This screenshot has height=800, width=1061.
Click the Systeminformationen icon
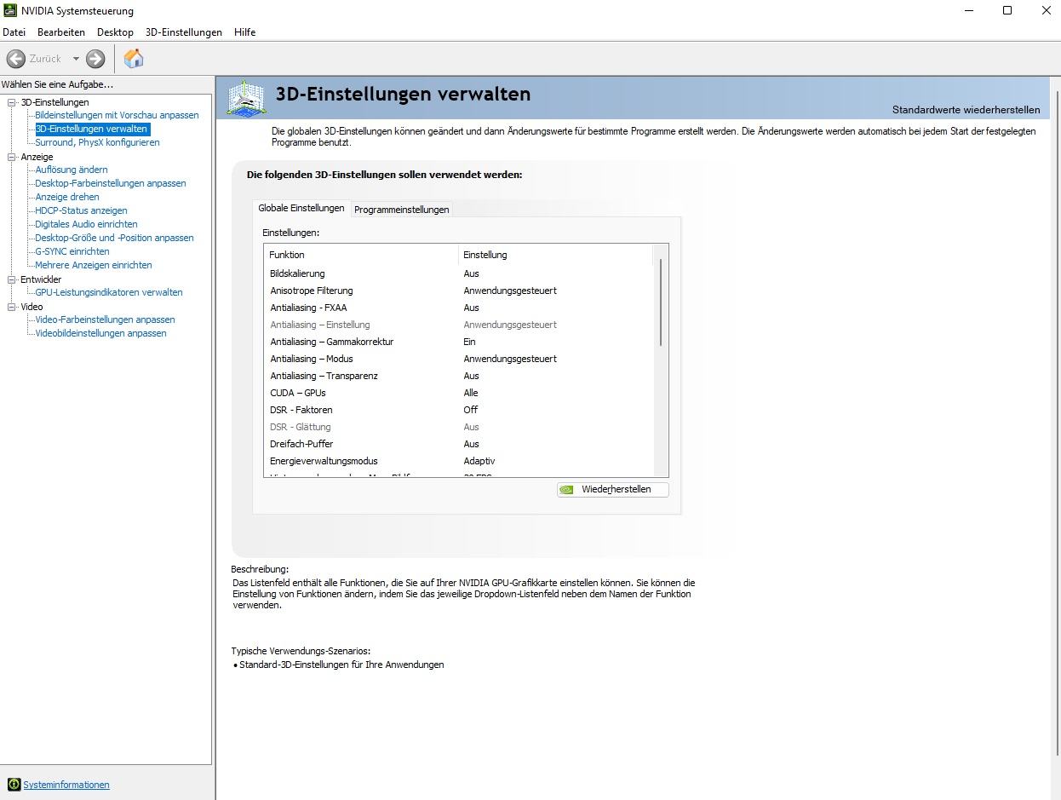point(14,785)
